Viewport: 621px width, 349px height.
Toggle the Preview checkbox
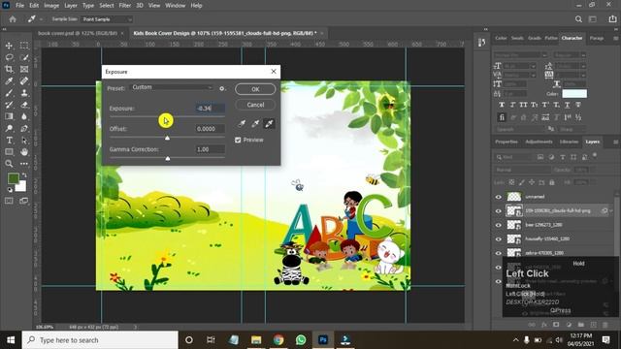pyautogui.click(x=238, y=140)
